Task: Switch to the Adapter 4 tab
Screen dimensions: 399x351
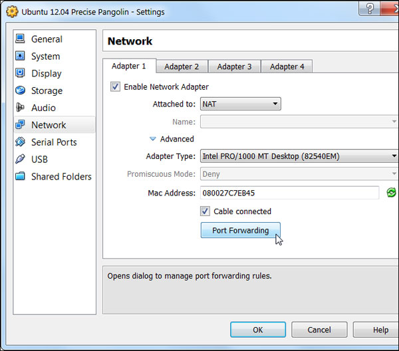Action: (287, 66)
